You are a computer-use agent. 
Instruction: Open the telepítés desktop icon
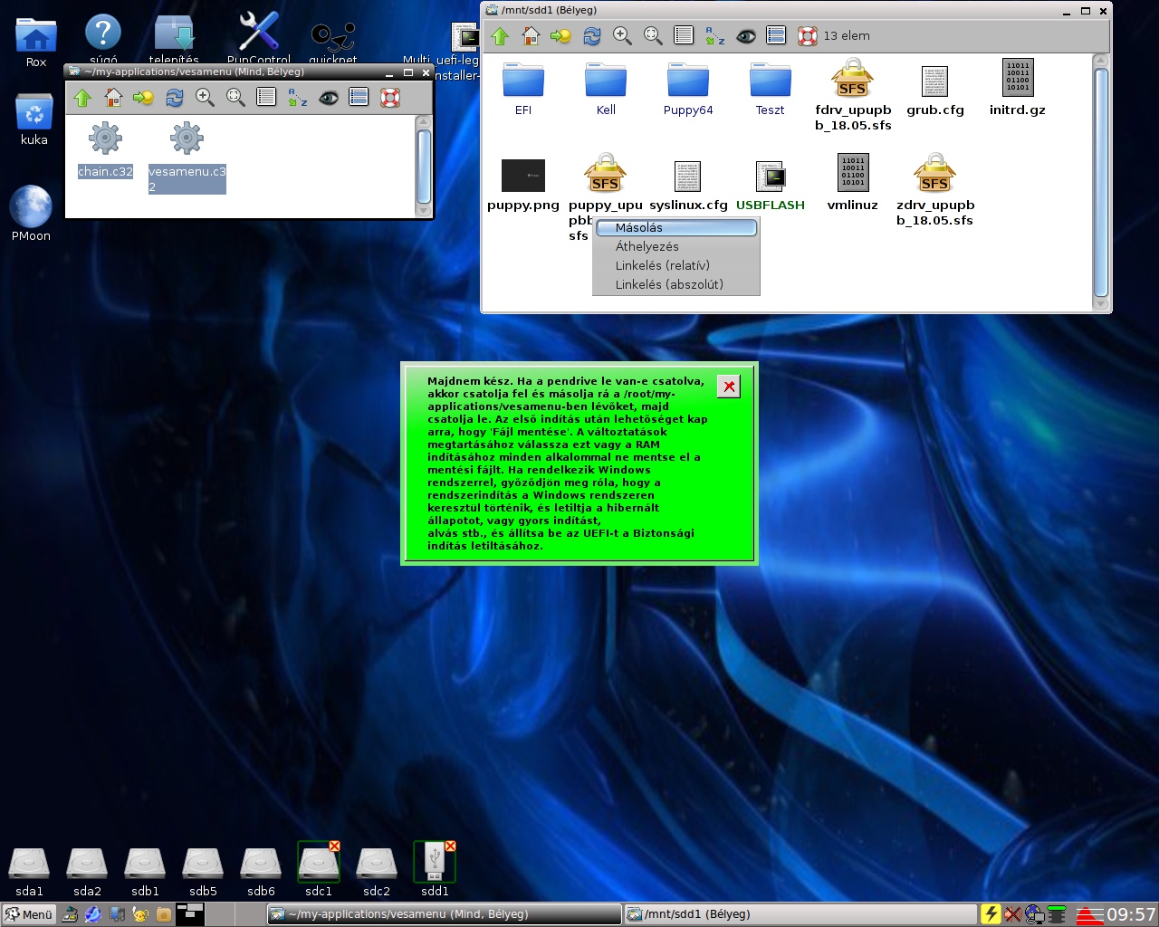tap(174, 39)
